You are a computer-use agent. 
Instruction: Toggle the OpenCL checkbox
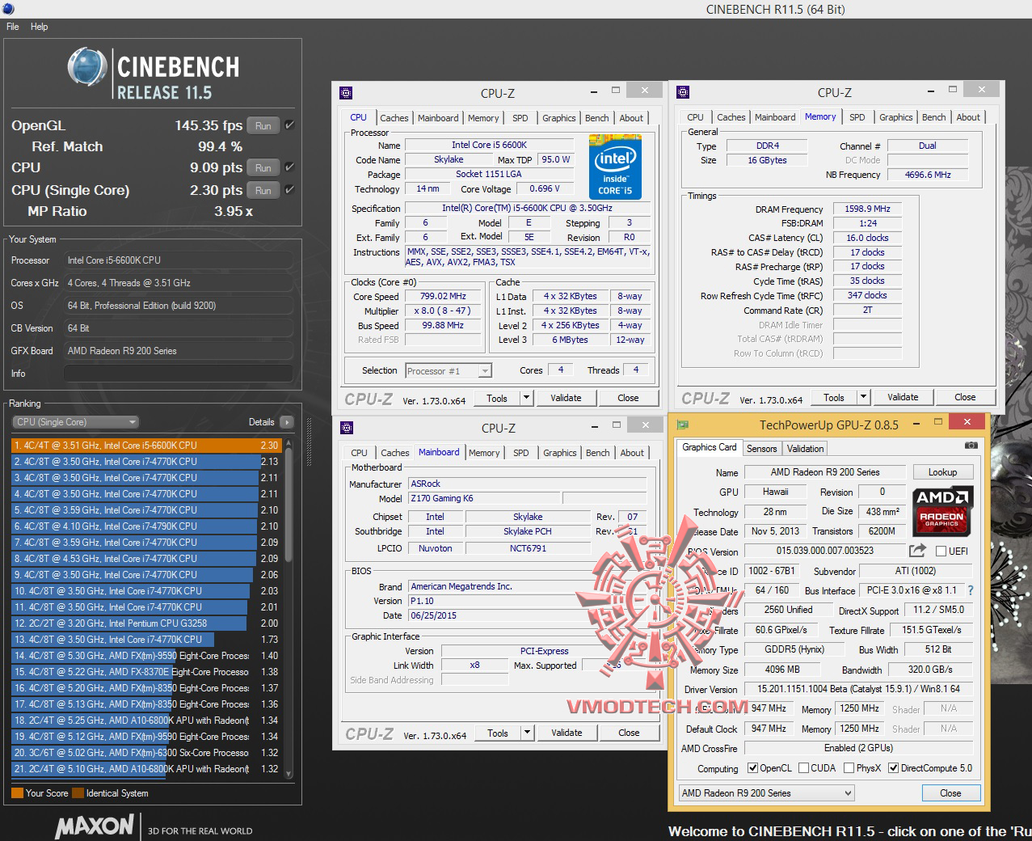coord(753,768)
